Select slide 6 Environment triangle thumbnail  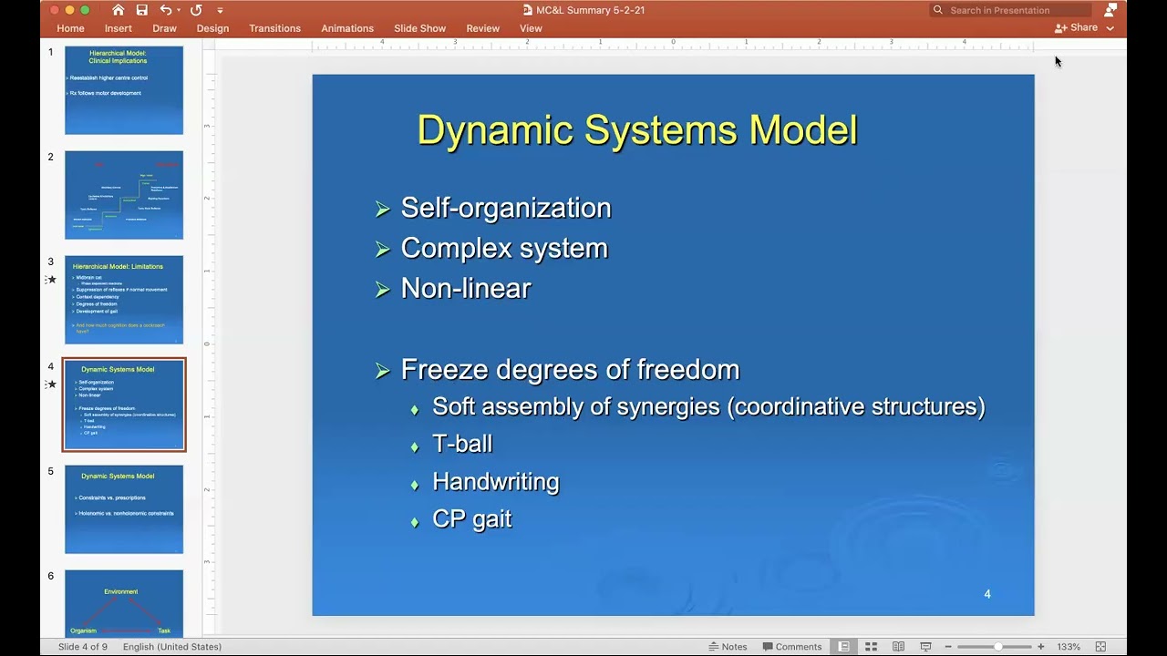124,603
